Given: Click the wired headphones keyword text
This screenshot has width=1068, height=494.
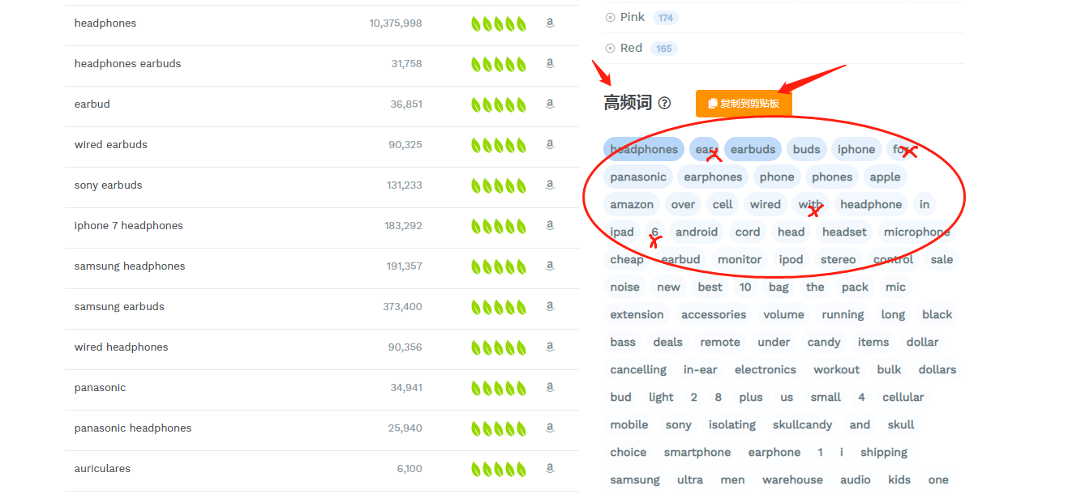Looking at the screenshot, I should 122,347.
